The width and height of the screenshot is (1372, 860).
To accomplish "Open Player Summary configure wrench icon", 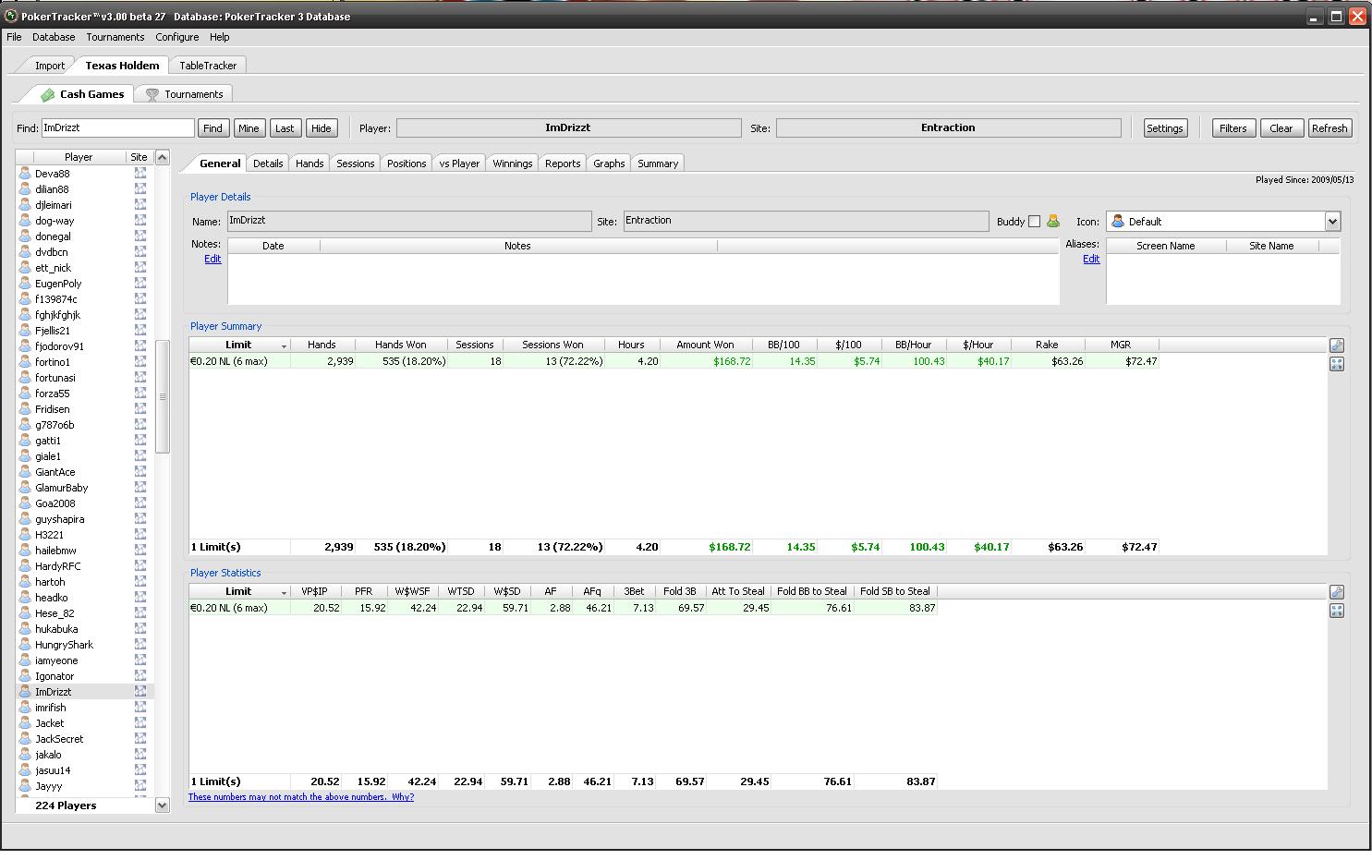I will pos(1336,345).
